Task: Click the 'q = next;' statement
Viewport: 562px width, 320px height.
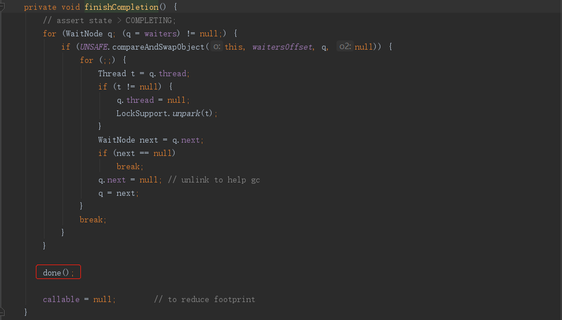Action: (x=119, y=194)
